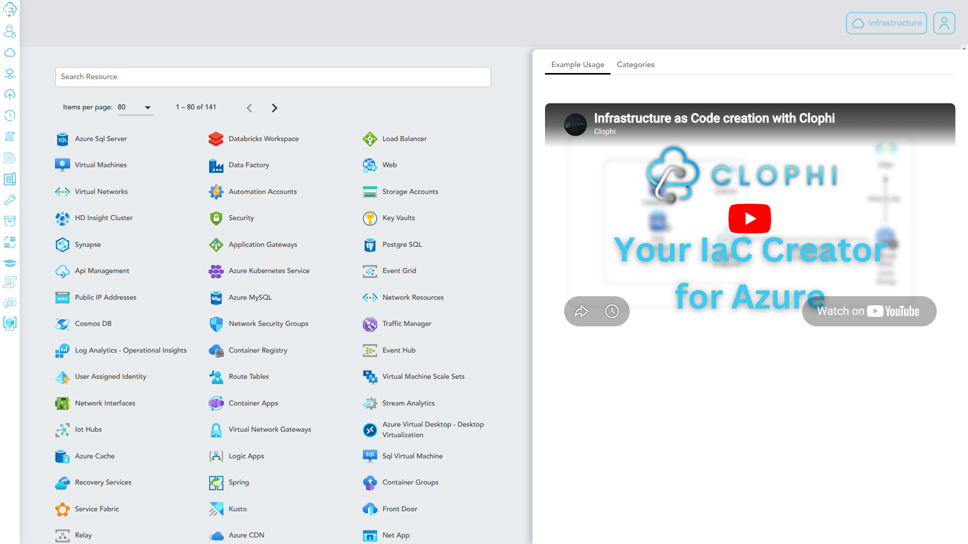The width and height of the screenshot is (968, 544).
Task: Open the Azure Cache resource
Action: (x=94, y=456)
